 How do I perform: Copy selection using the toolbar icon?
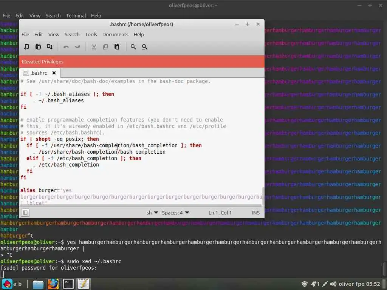pyautogui.click(x=105, y=47)
